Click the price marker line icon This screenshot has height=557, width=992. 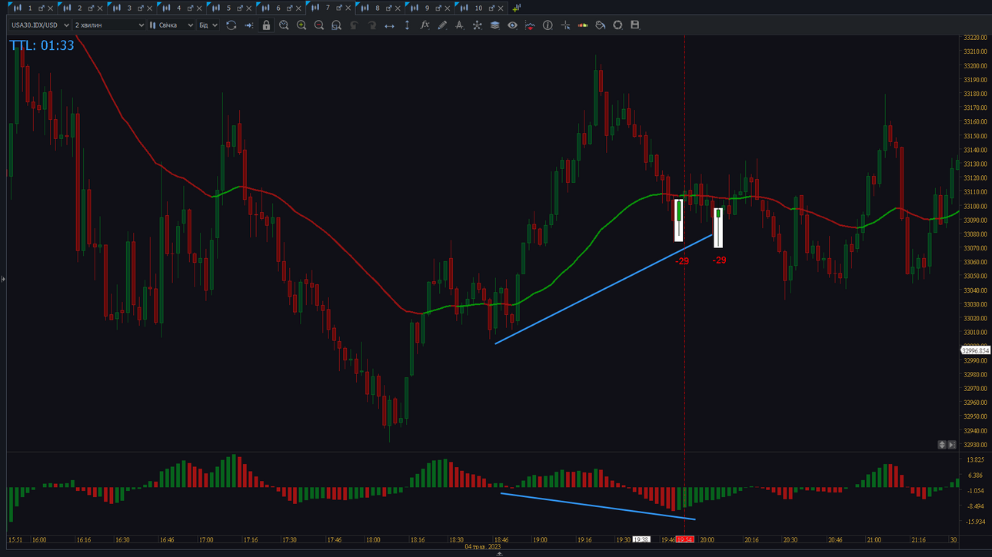pyautogui.click(x=530, y=25)
